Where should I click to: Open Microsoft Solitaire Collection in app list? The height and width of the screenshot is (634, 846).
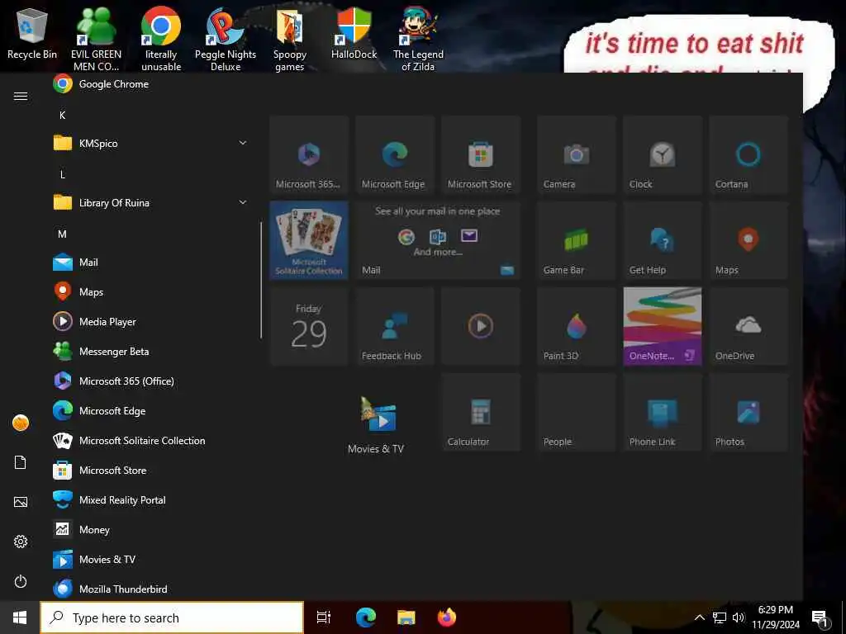click(150, 441)
